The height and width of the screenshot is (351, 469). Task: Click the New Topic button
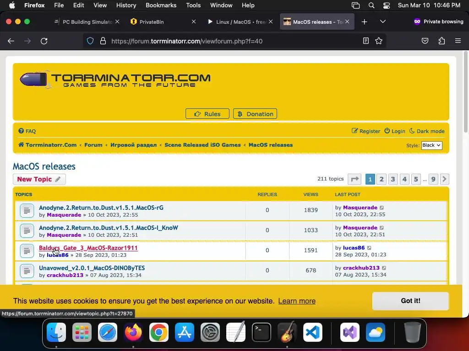39,179
